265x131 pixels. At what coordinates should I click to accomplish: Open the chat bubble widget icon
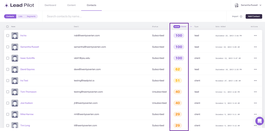pos(259,121)
